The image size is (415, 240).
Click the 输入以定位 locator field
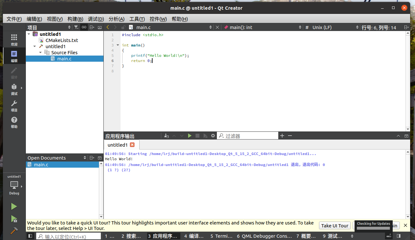tap(69, 236)
